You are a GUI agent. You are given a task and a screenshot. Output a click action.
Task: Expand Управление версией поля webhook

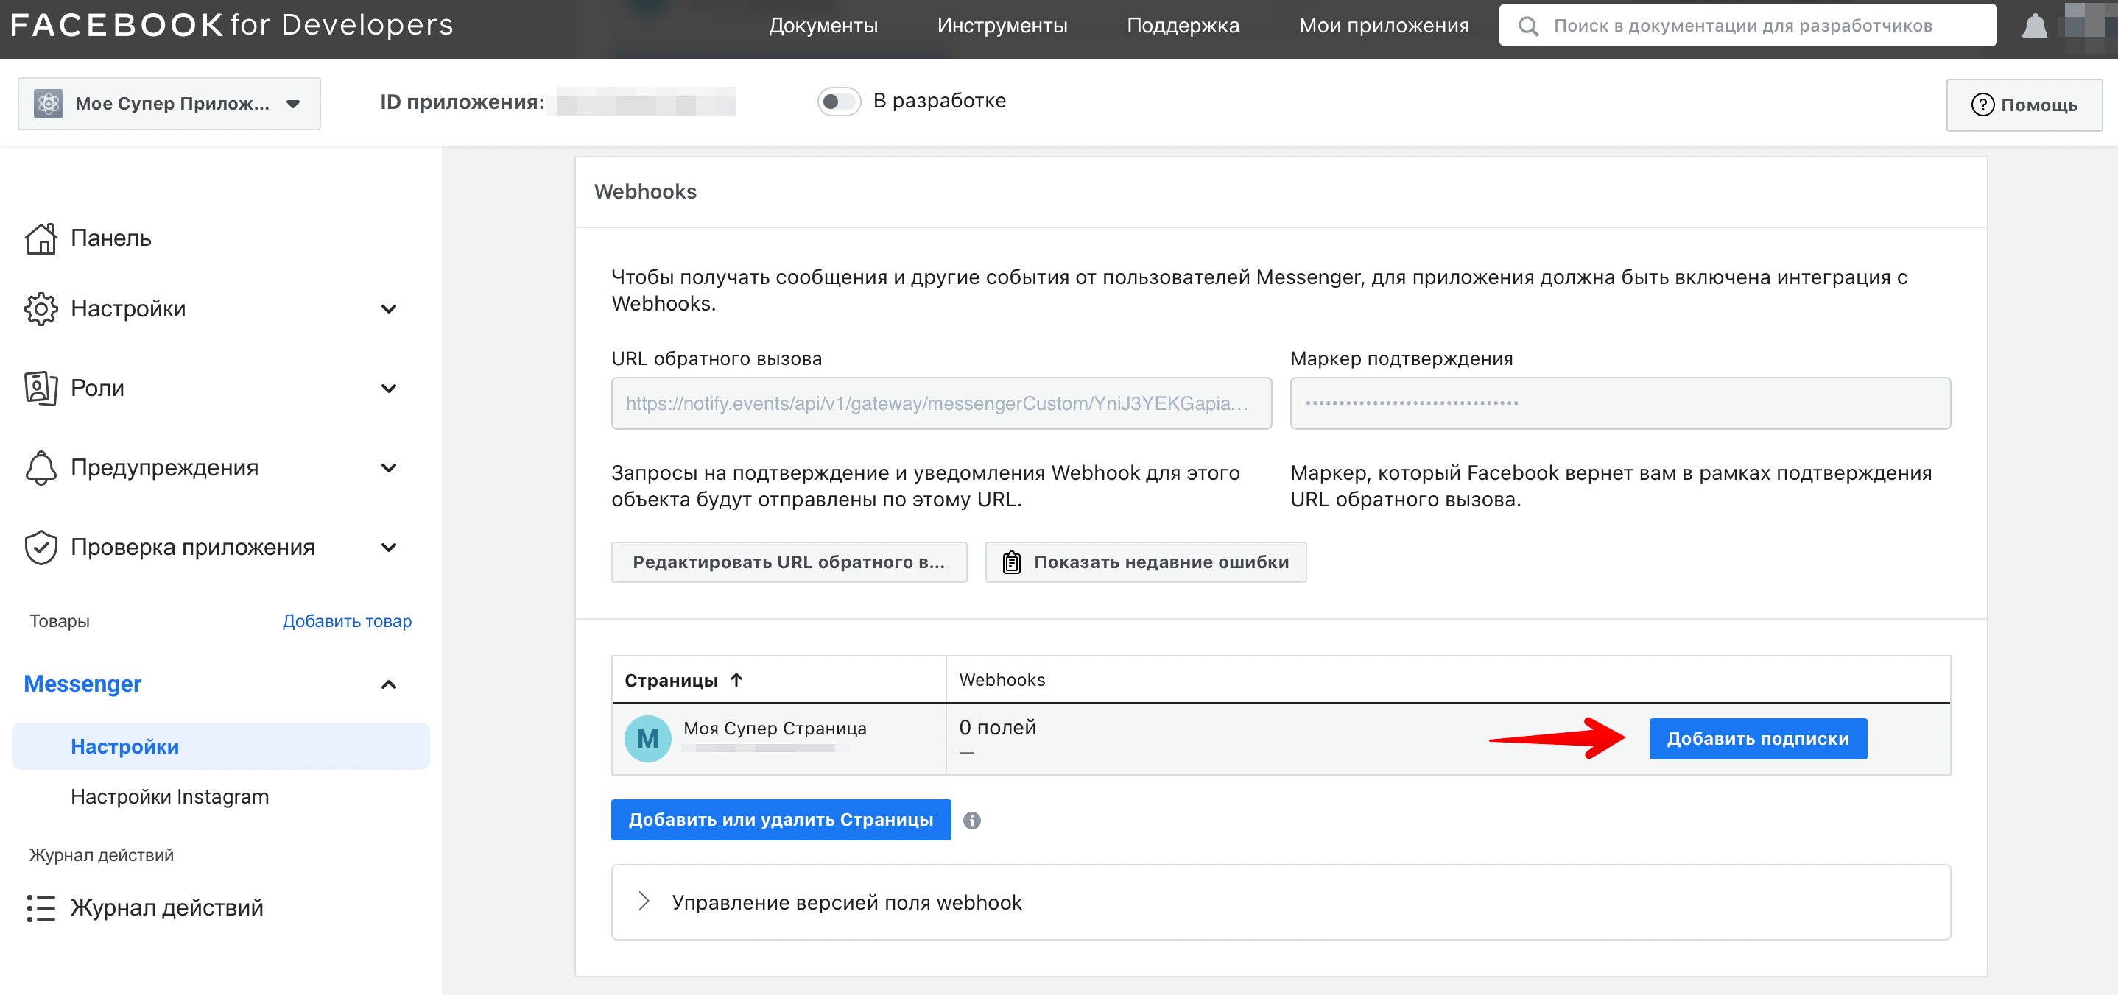tap(1280, 902)
